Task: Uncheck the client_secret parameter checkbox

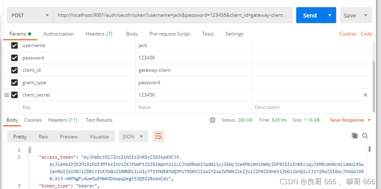Action: [14, 95]
